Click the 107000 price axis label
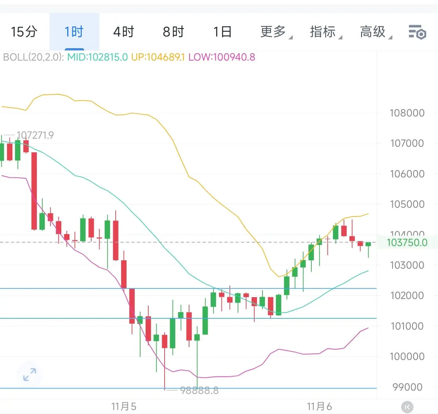438x414 pixels. [407, 143]
